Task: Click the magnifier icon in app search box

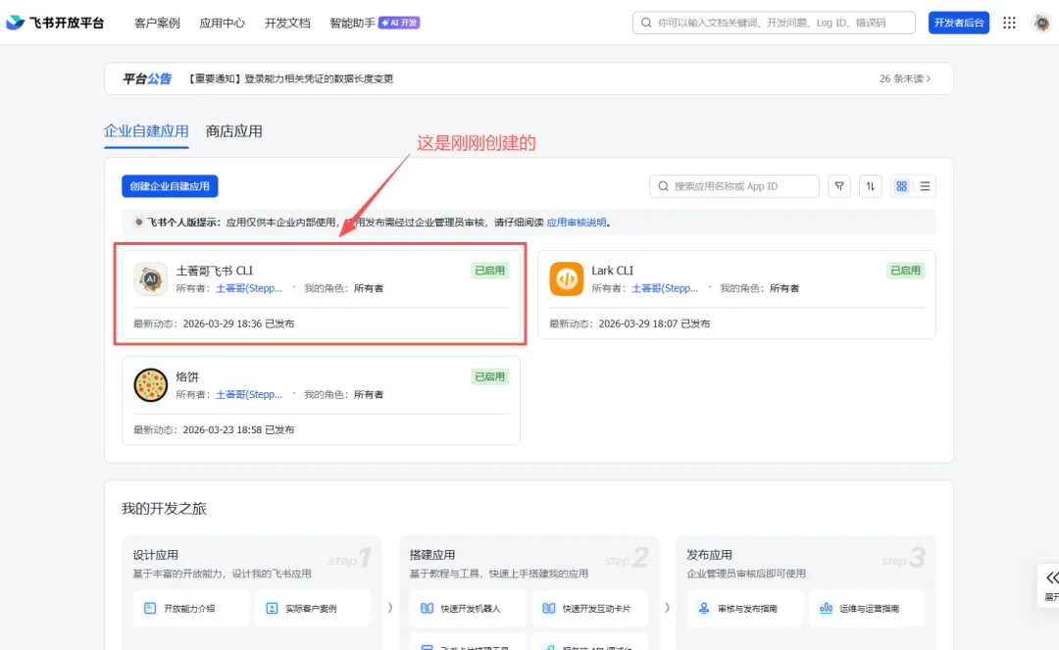Action: [663, 186]
